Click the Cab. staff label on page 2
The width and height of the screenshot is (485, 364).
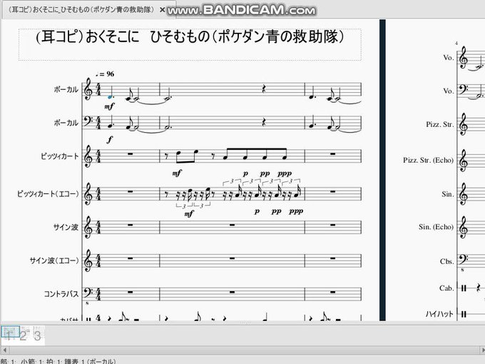pos(446,288)
